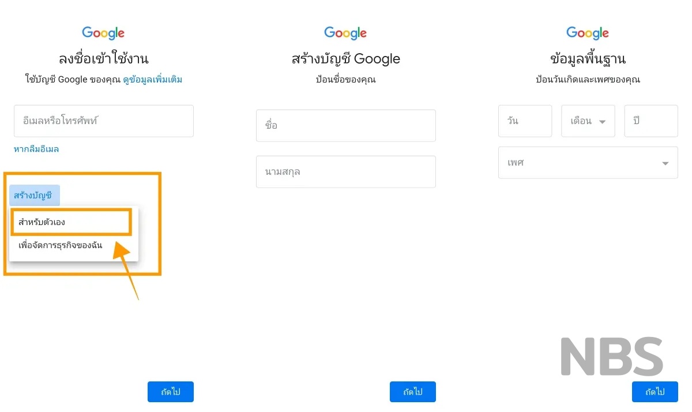Viewport: 692px width, 412px height.
Task: Click the Google logo on sign-in panel
Action: 103,33
